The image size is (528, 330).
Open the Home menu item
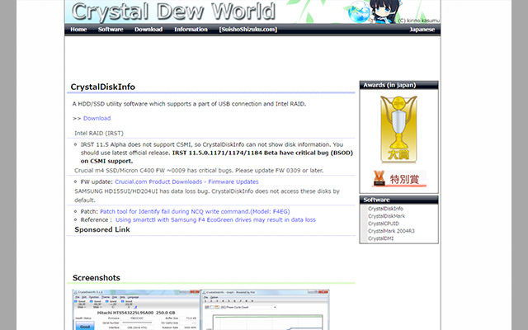tap(78, 30)
